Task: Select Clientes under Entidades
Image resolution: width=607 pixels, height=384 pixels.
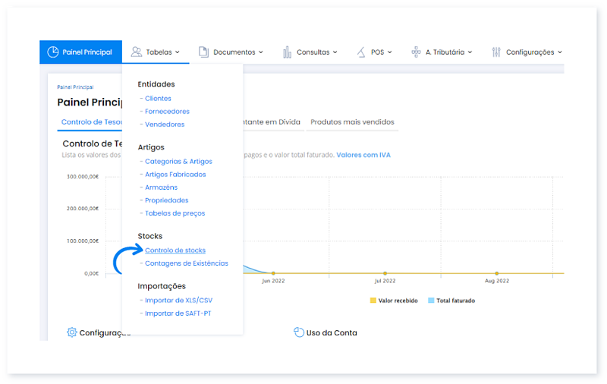Action: [x=158, y=99]
